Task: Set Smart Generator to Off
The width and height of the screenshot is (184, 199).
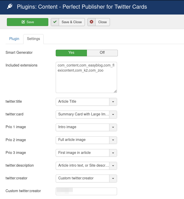Action: click(102, 53)
